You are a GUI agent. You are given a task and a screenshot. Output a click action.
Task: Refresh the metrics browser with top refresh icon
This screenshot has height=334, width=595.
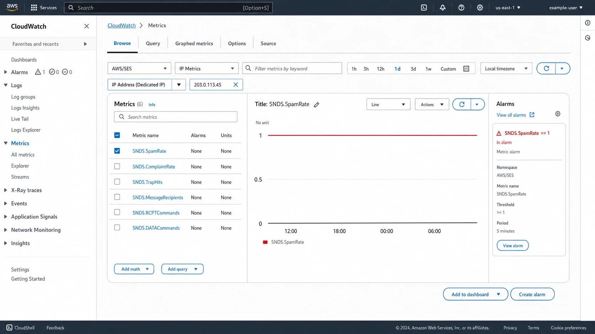pos(546,69)
